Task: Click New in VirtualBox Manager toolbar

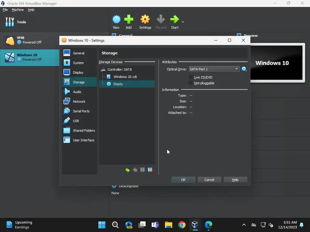Action: (x=116, y=22)
